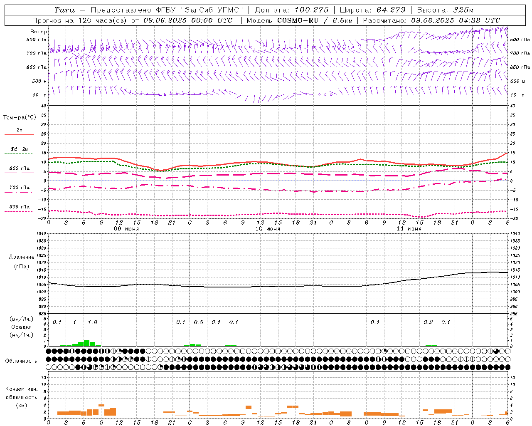Click the model name "COSMO-RU / 6.6км"
Image resolution: width=532 pixels, height=426 pixels.
tap(315, 20)
